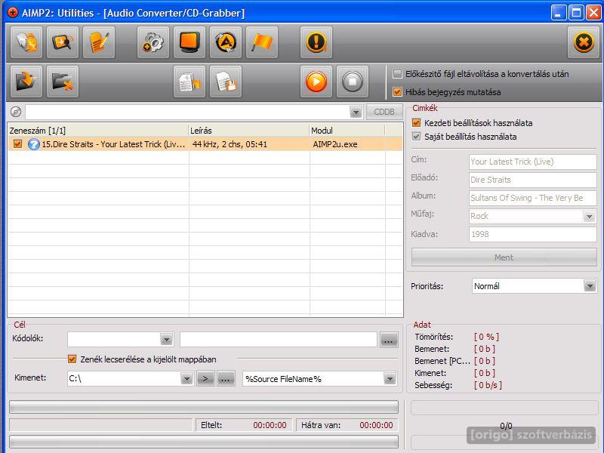Click the '...' button beside encoder settings field
Viewport: 604px width, 453px height.
pos(388,341)
